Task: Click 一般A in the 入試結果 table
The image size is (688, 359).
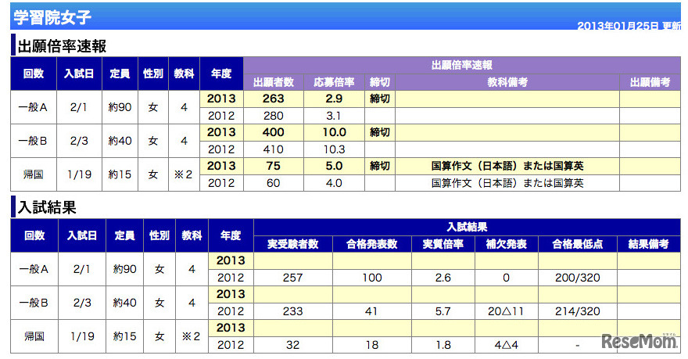Action: click(x=34, y=269)
